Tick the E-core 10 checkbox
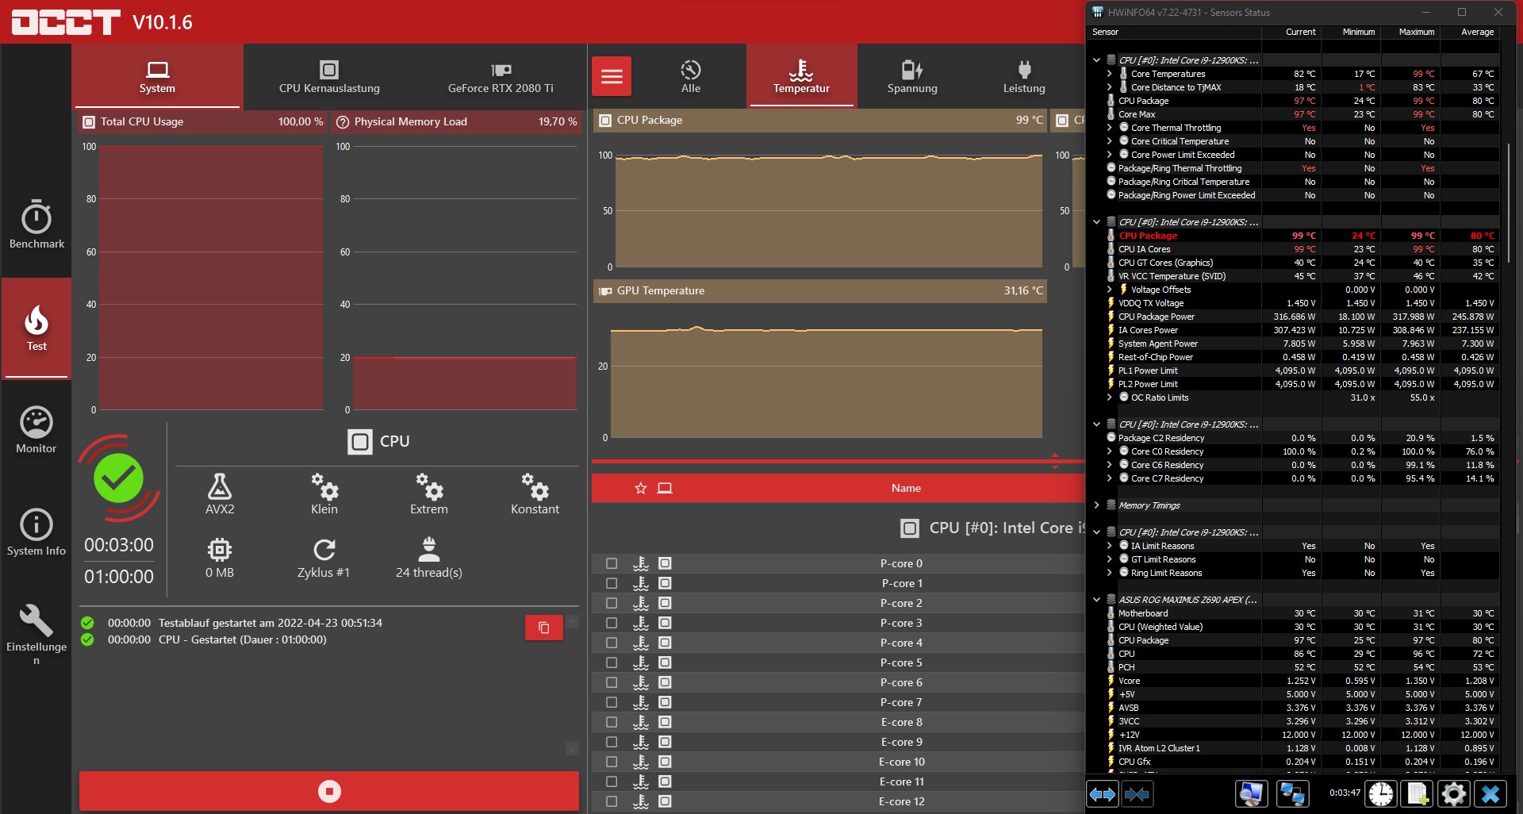 click(612, 762)
